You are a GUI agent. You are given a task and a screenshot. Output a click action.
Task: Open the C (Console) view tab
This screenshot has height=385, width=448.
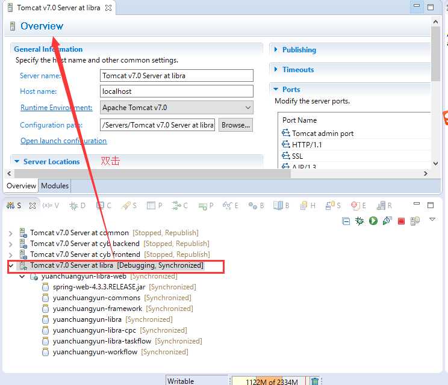pyautogui.click(x=104, y=206)
